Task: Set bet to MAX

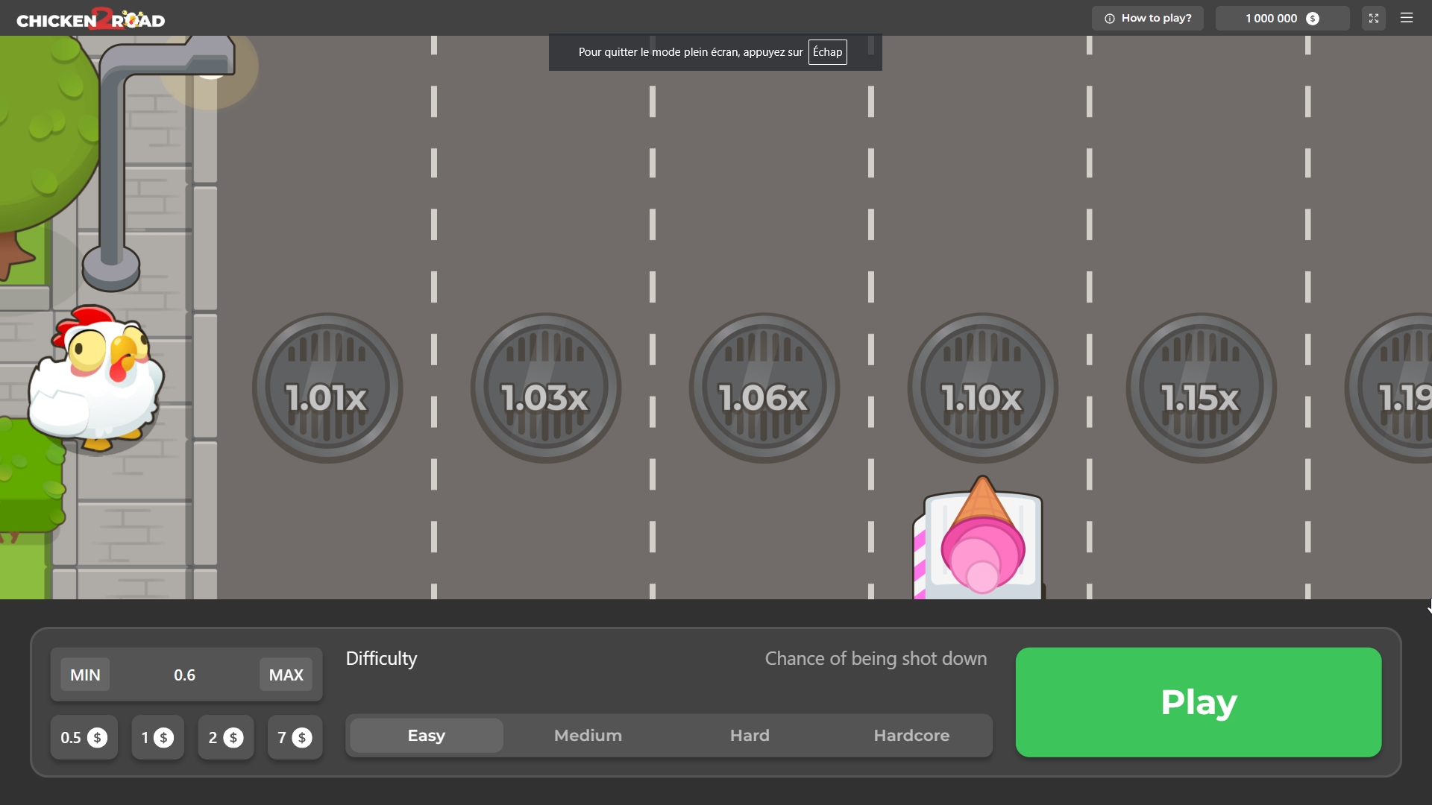Action: pos(286,675)
